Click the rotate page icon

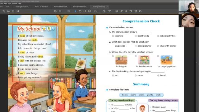(140, 11)
